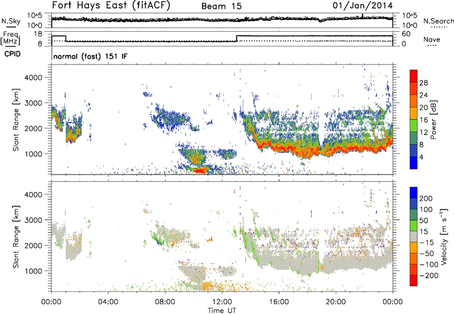Viewport: 454px width, 314px height.
Task: Click the 'Fort Hays East (fitACF)' title
Action: [111, 6]
